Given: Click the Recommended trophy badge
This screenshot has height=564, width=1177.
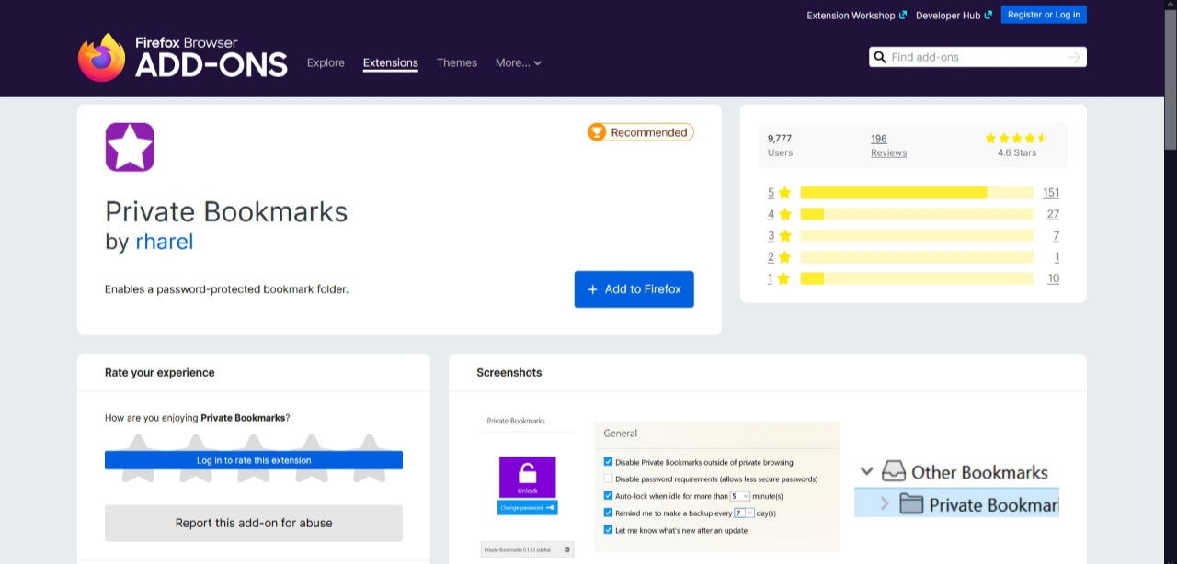Looking at the screenshot, I should (x=641, y=132).
